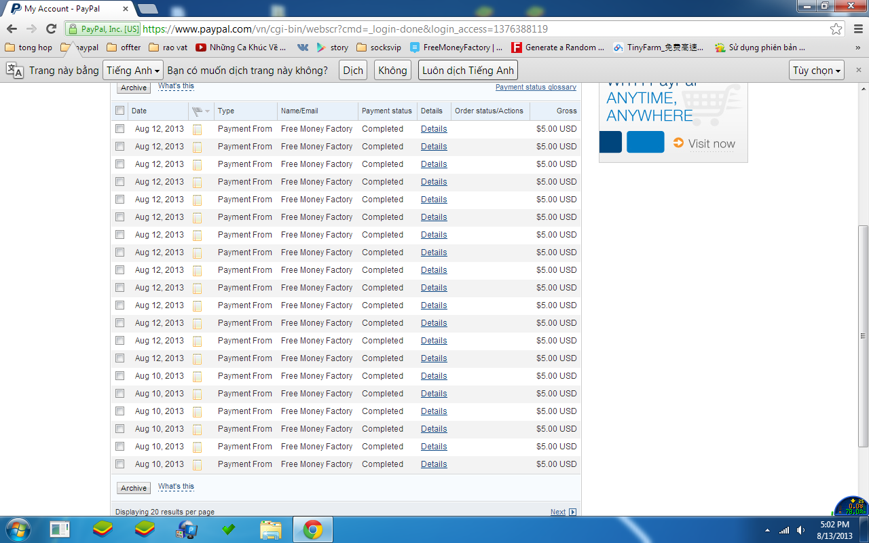Click the vertical scrollbar thumb
869x543 pixels.
[x=863, y=335]
